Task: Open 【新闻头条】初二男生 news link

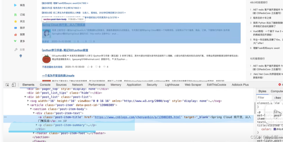Action: [x=84, y=13]
